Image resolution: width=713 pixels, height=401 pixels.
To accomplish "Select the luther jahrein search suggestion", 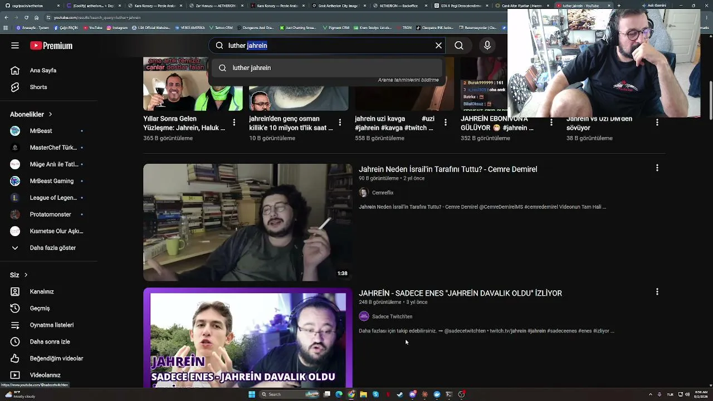I will [326, 68].
